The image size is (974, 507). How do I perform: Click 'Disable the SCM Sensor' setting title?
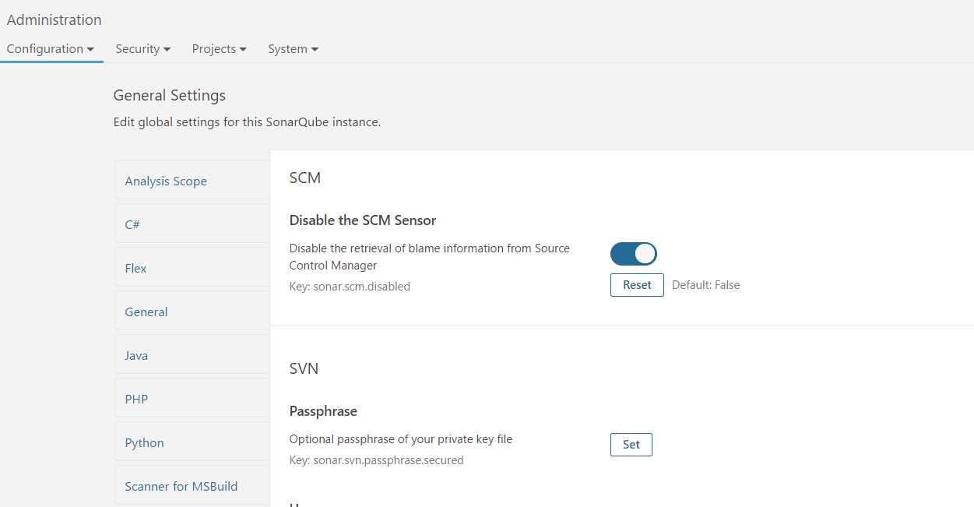click(363, 220)
